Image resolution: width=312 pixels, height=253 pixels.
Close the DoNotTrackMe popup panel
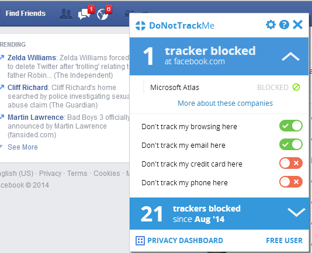[298, 25]
